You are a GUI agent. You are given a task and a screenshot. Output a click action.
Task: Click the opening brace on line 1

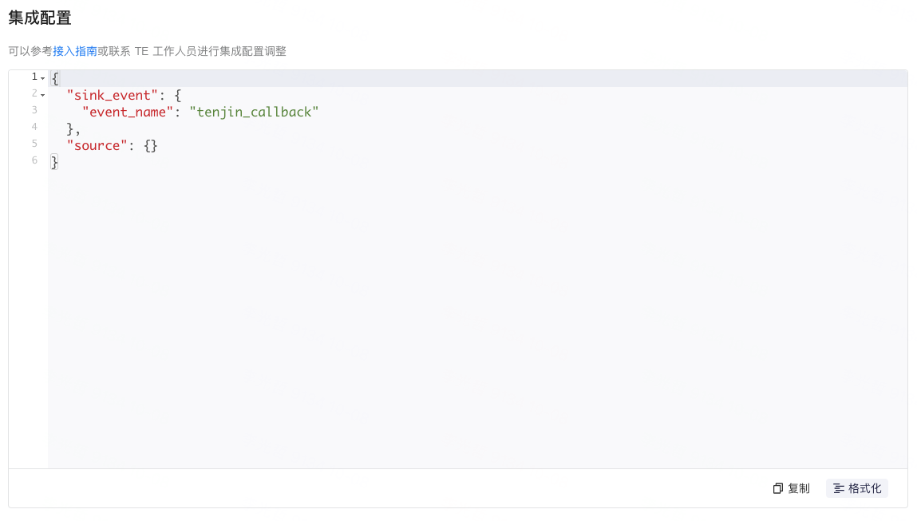click(55, 78)
